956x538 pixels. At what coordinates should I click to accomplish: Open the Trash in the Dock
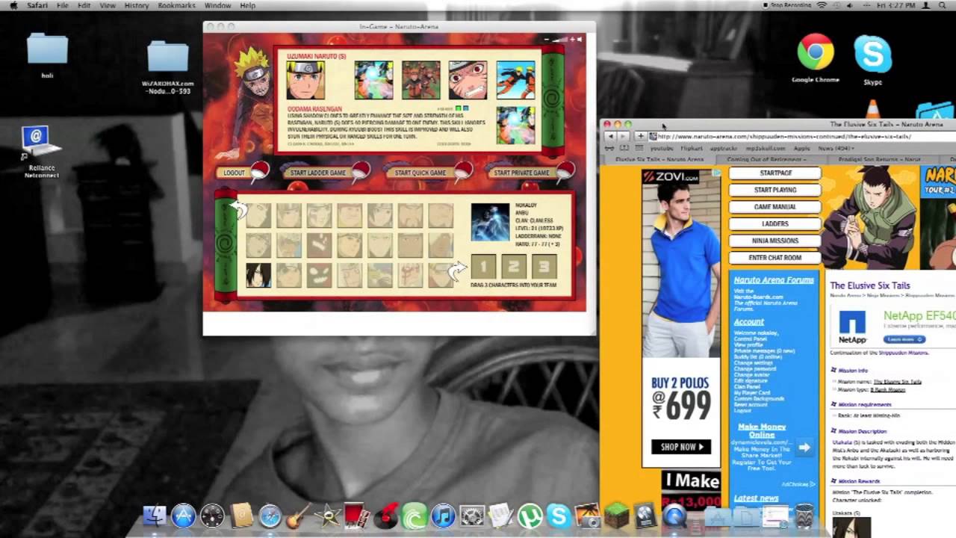click(804, 516)
